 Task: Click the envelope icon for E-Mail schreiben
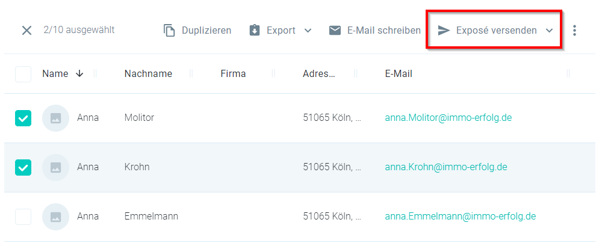click(x=335, y=30)
